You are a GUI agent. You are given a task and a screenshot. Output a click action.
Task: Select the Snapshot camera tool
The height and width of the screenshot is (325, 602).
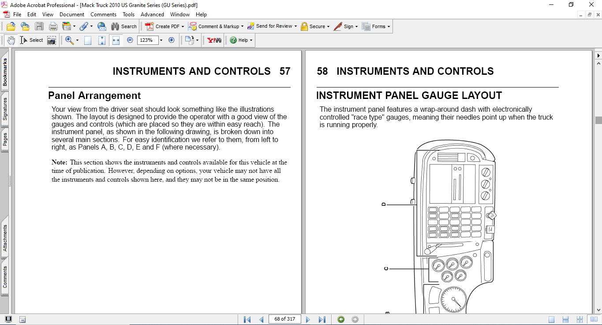[x=52, y=40]
